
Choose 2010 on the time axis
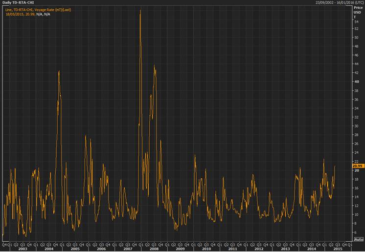tap(206, 249)
